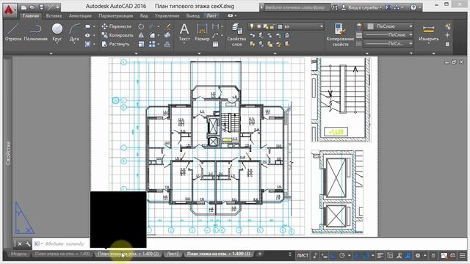Click the stair section viewport thumbnail
Image resolution: width=470 pixels, height=264 pixels.
(341, 100)
